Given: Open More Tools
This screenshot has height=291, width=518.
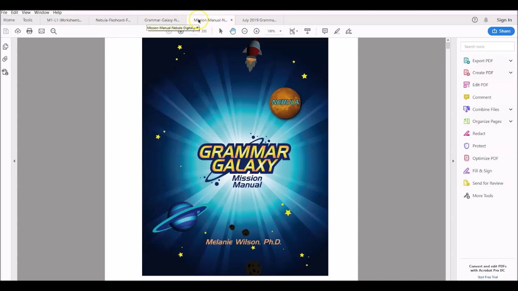Looking at the screenshot, I should pos(483,196).
